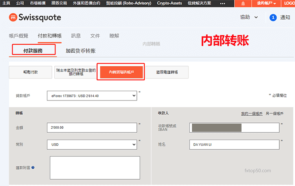This screenshot has width=295, height=186.
Task: Click the Swissquote logo icon
Action: [x=14, y=18]
